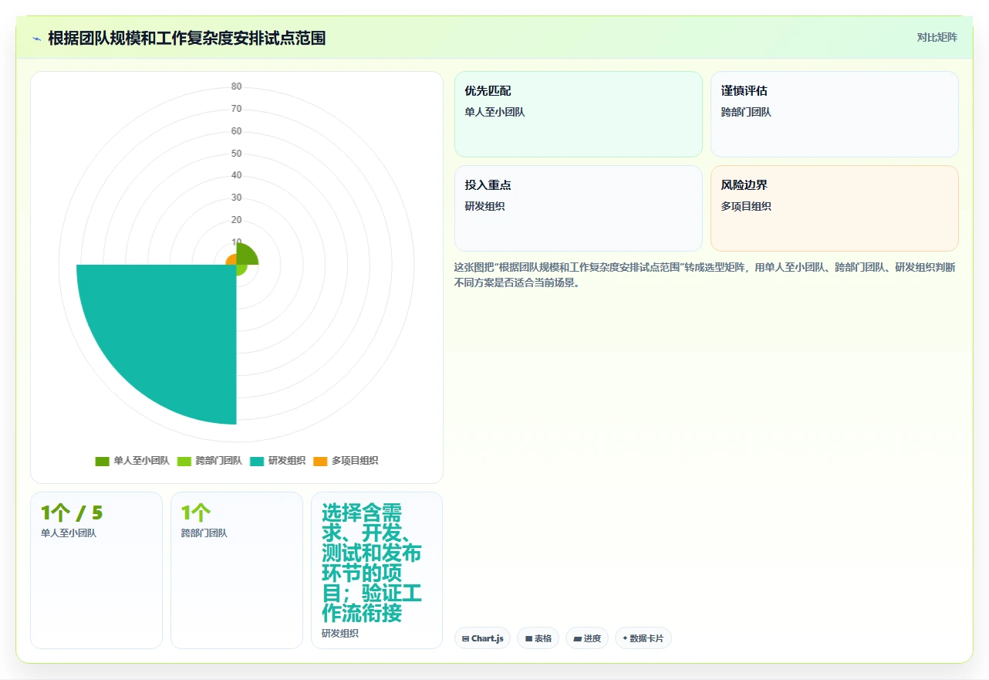
Task: Click the 跨部门团队 legend label
Action: [218, 461]
